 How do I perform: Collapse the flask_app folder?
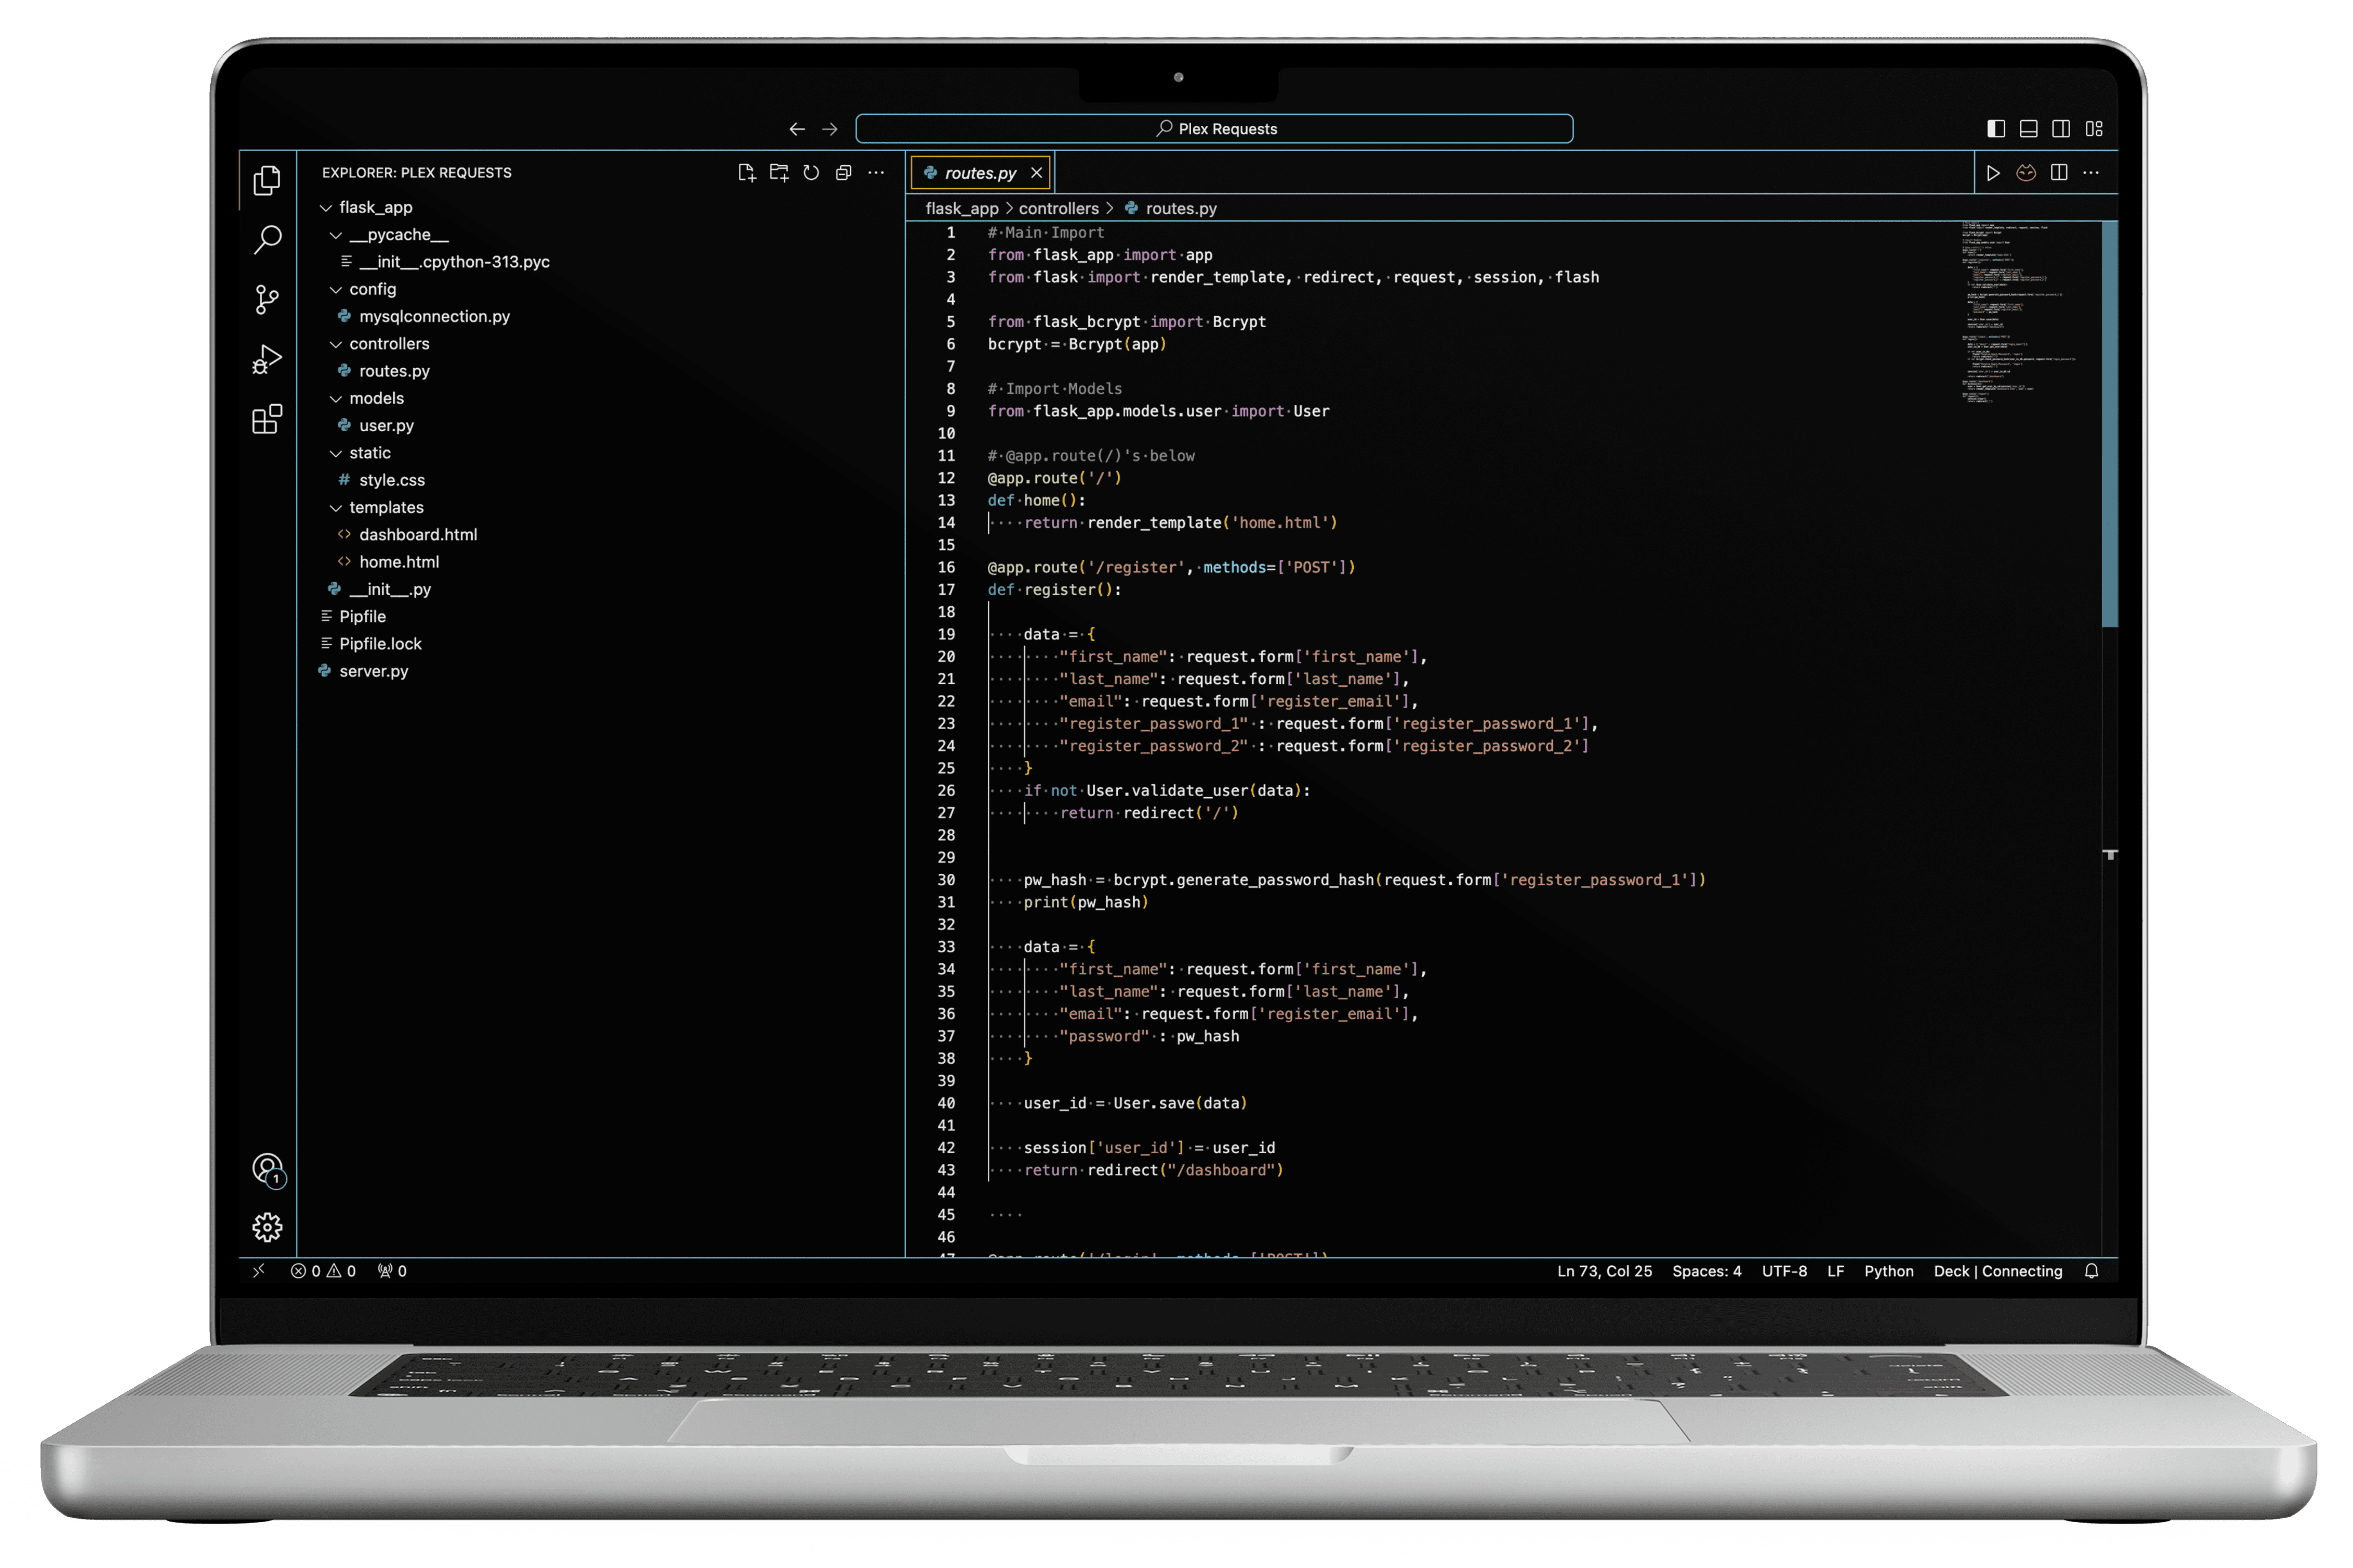[375, 207]
